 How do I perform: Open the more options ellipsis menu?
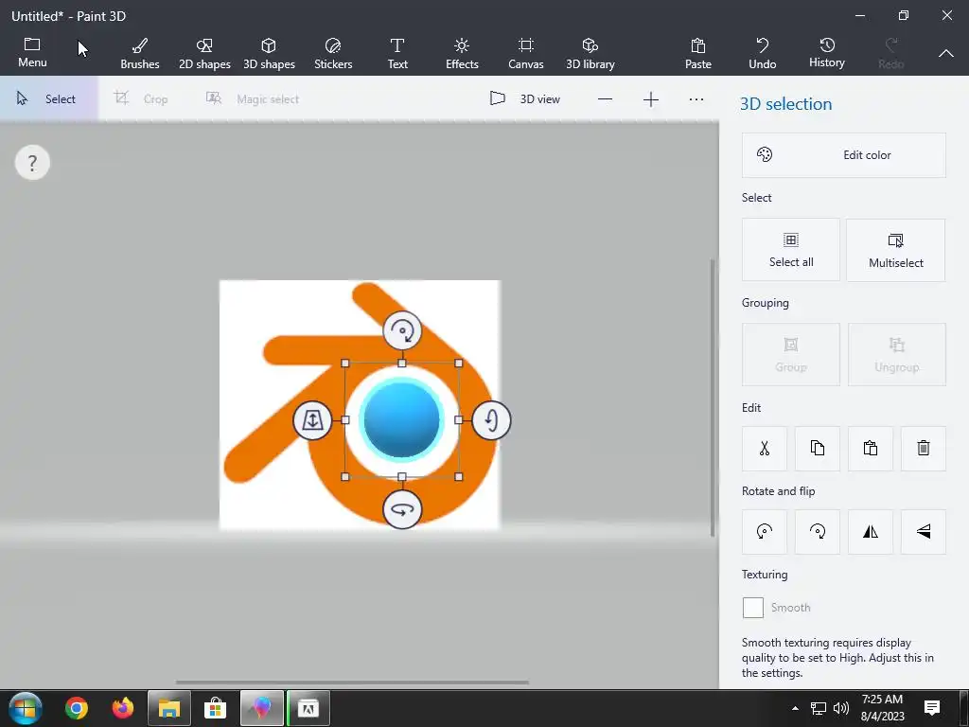(696, 98)
